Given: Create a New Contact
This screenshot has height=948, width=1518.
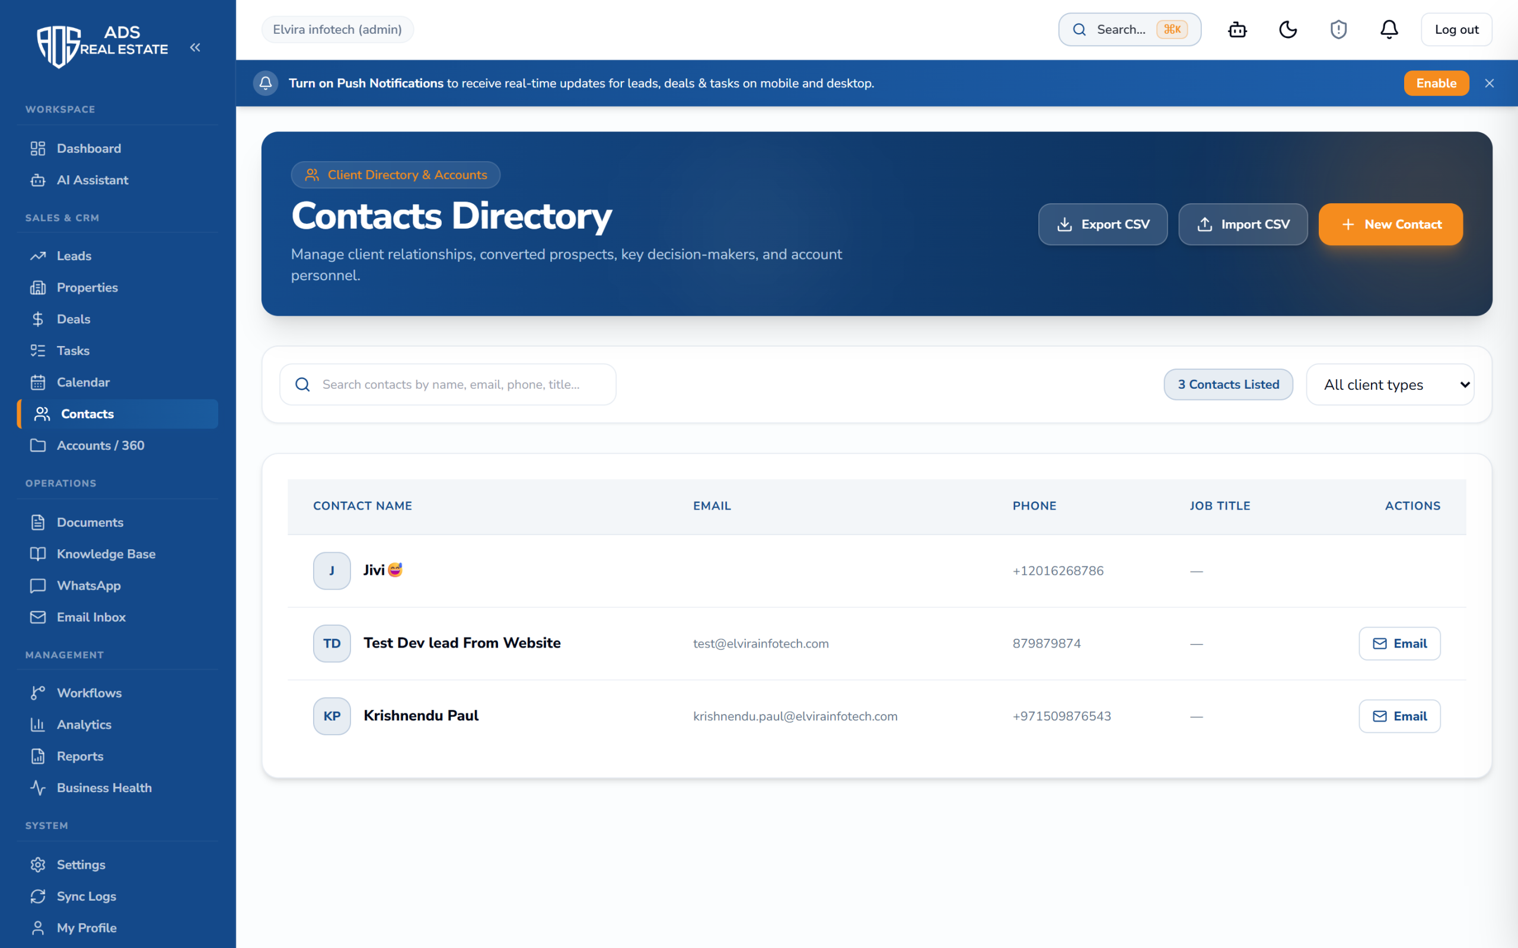Looking at the screenshot, I should [x=1390, y=225].
